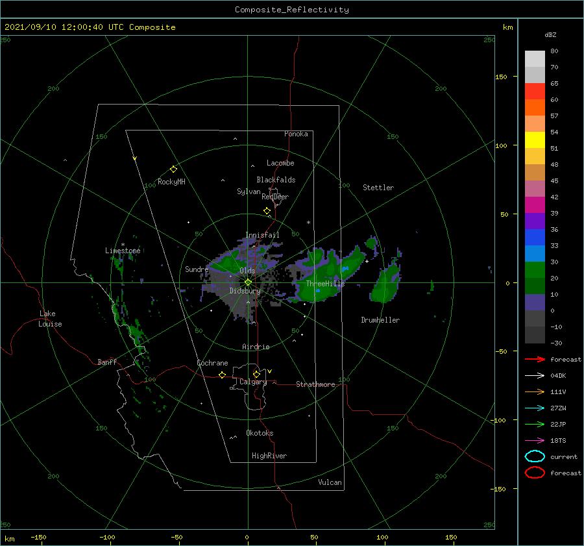
Task: Click the dBZ legend heading
Action: pos(550,34)
